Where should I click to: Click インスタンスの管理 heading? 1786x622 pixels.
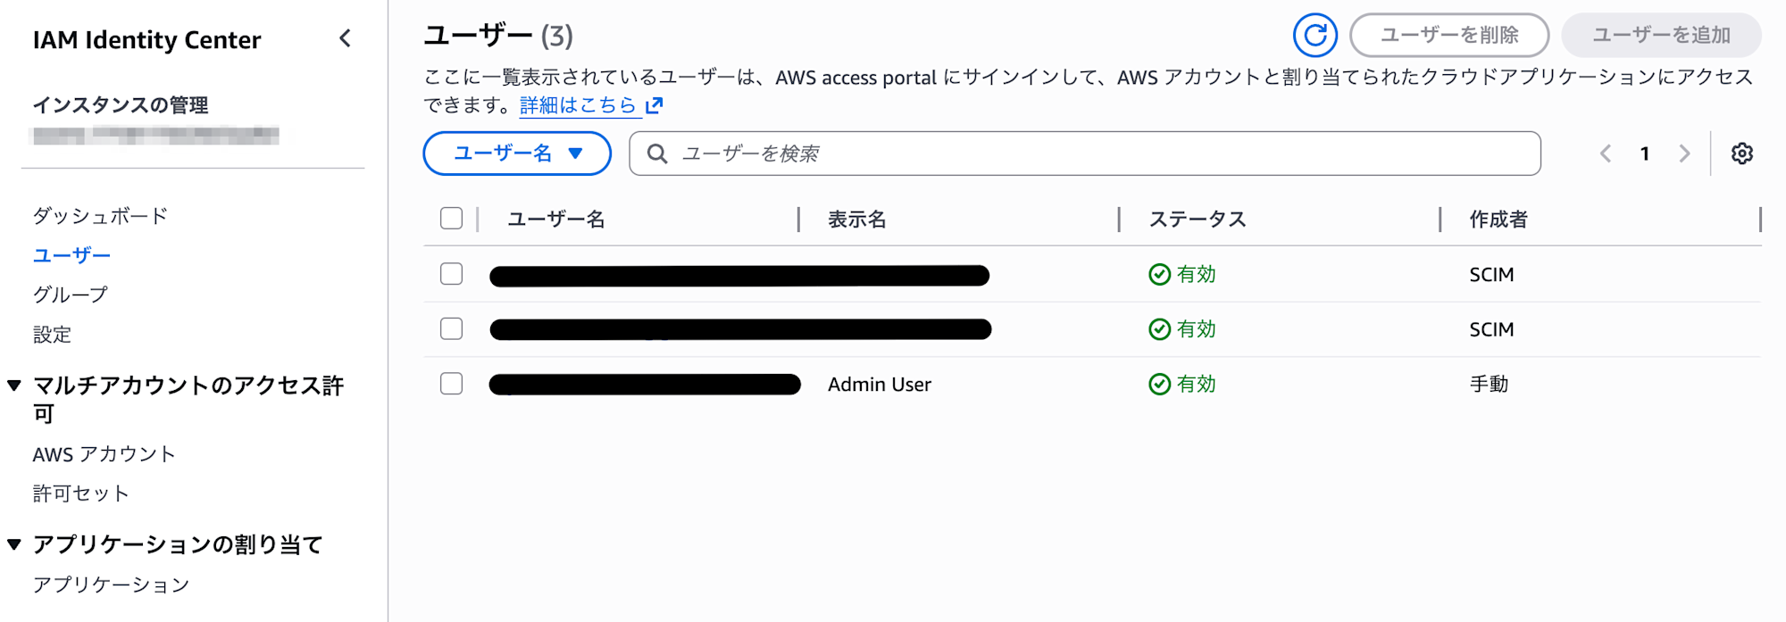tap(121, 105)
